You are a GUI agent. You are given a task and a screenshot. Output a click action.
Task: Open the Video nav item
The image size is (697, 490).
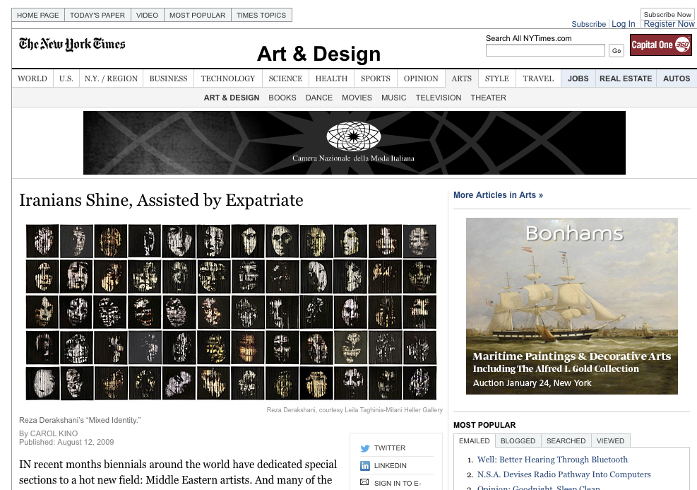[x=147, y=15]
